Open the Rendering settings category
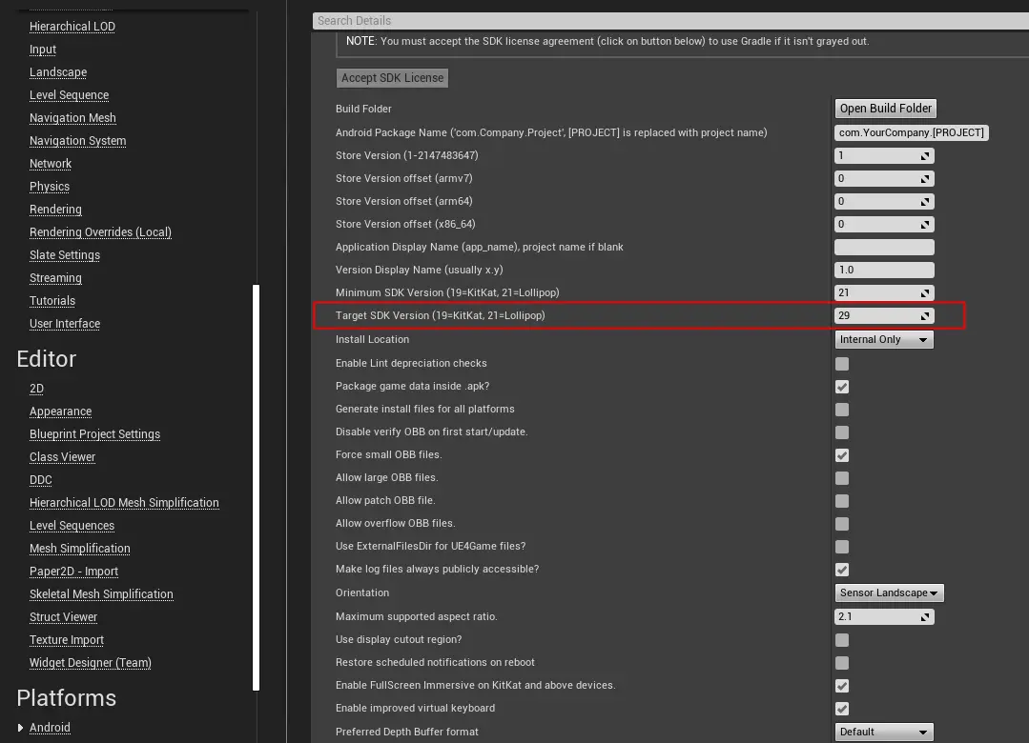Image resolution: width=1029 pixels, height=743 pixels. (x=55, y=210)
